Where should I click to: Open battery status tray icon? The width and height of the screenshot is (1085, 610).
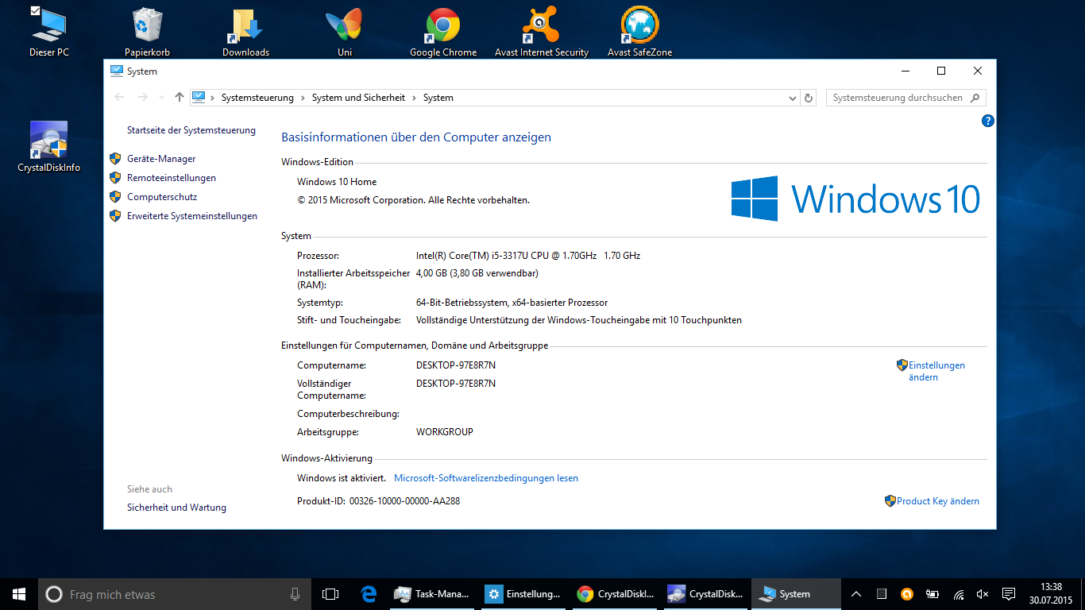tap(932, 594)
